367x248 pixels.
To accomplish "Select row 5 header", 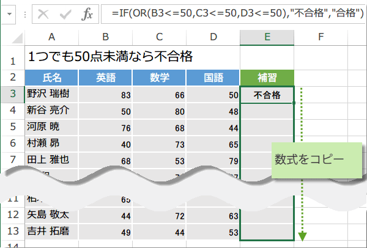I will 13,127.
